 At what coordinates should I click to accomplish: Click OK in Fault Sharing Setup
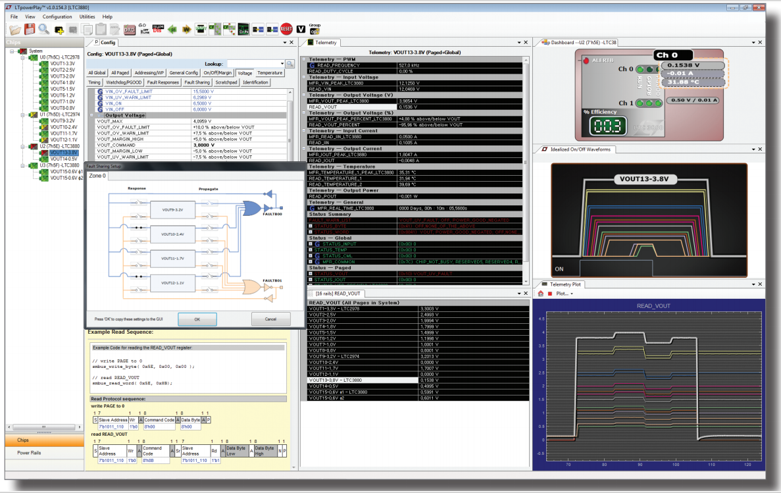(x=197, y=319)
